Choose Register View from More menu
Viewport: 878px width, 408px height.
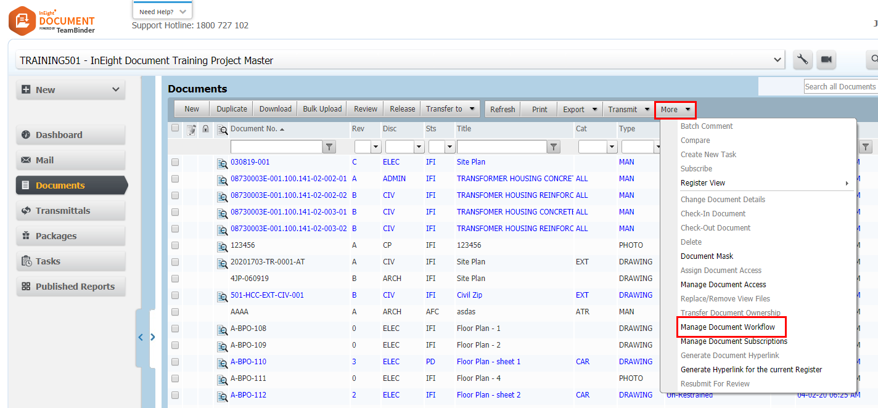pos(703,183)
